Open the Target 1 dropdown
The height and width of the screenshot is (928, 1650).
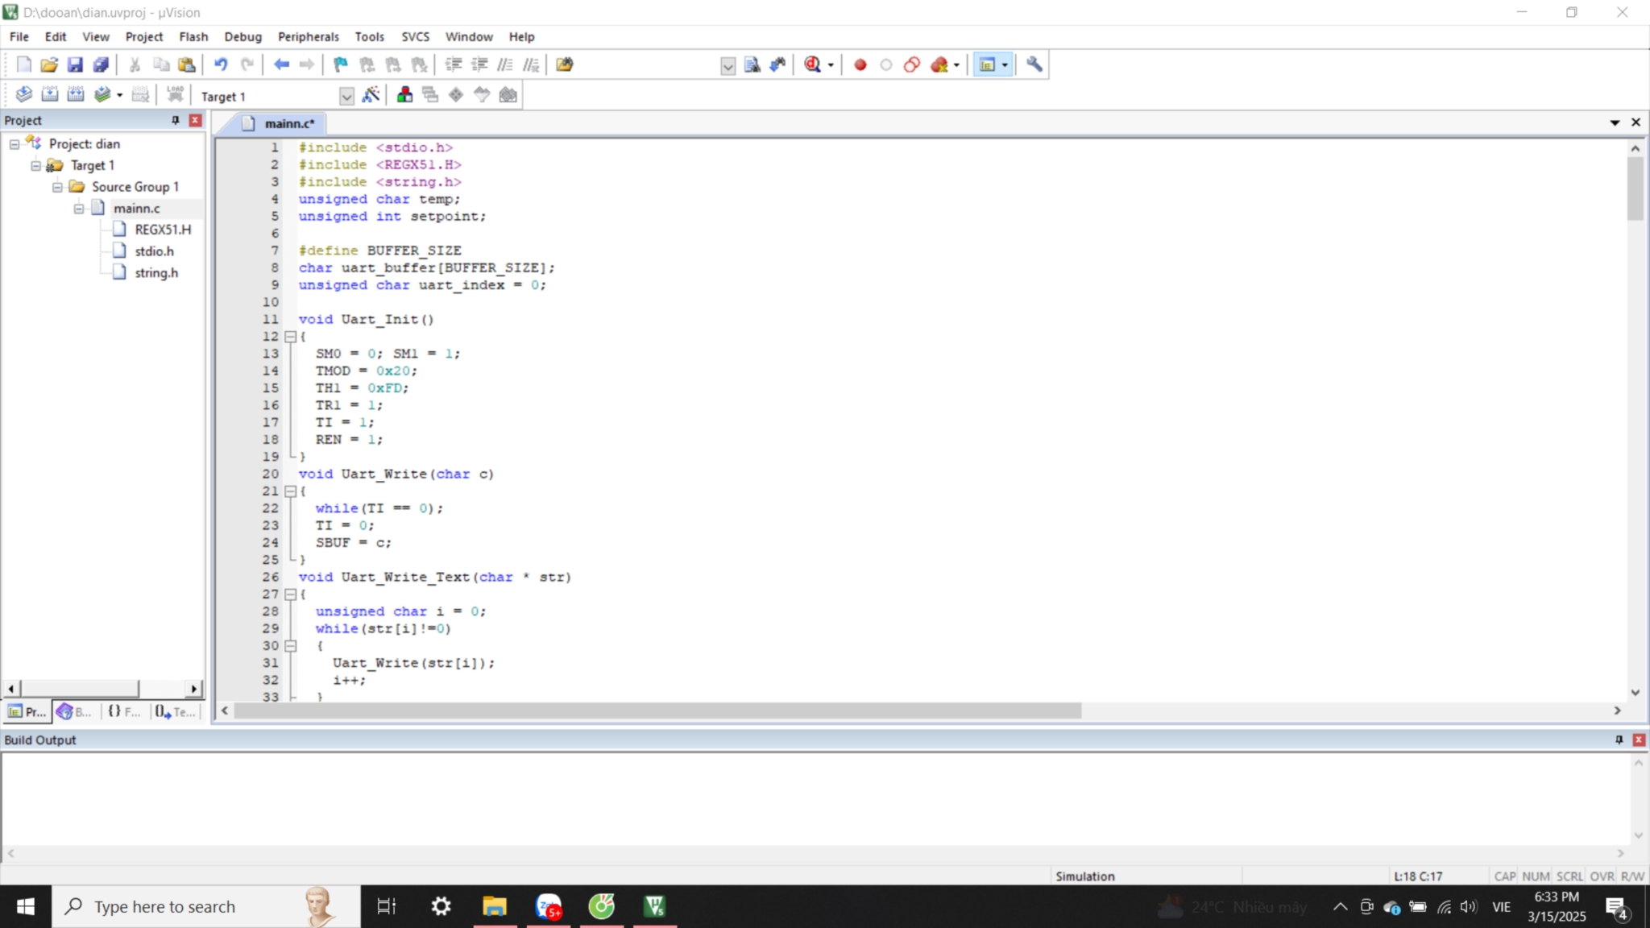pyautogui.click(x=346, y=97)
